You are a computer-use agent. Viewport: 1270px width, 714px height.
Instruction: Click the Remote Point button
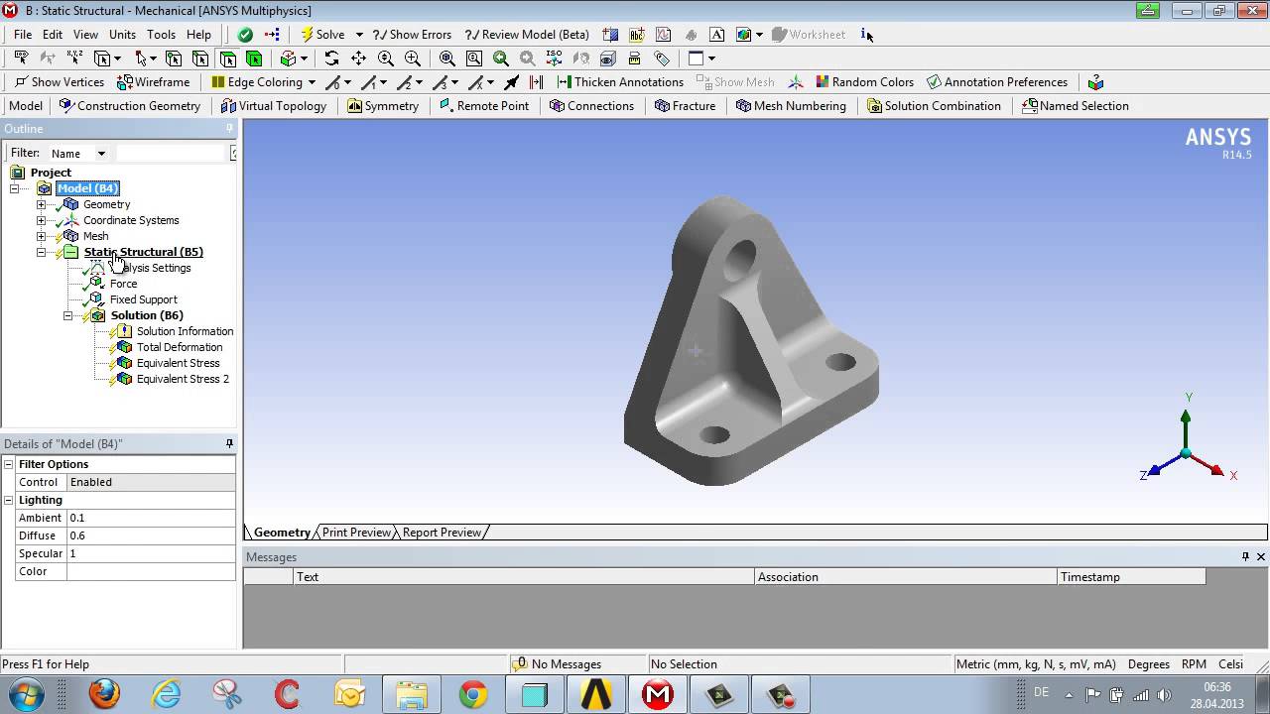click(484, 105)
